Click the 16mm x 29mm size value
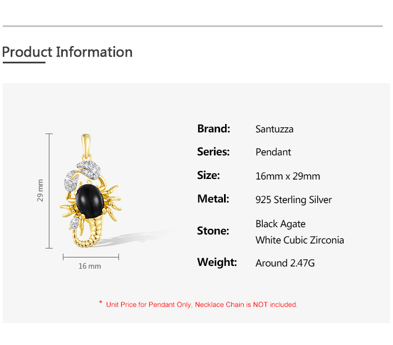 click(x=287, y=176)
